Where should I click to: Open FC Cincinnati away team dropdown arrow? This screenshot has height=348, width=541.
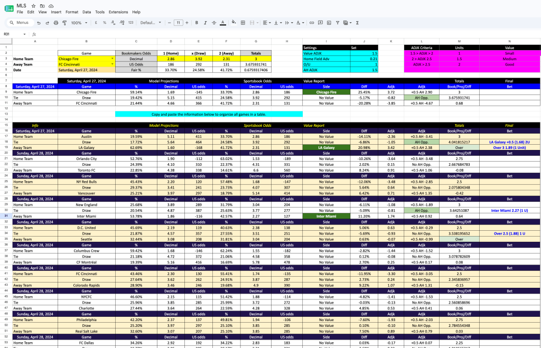point(113,64)
